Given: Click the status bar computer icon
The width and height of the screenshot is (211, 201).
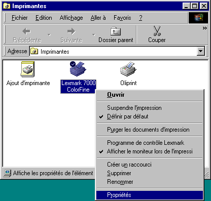Looking at the screenshot, I should point(8,173).
